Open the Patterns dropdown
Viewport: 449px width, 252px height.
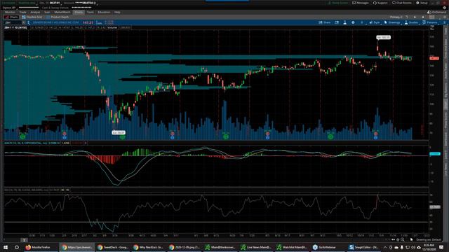[430, 22]
